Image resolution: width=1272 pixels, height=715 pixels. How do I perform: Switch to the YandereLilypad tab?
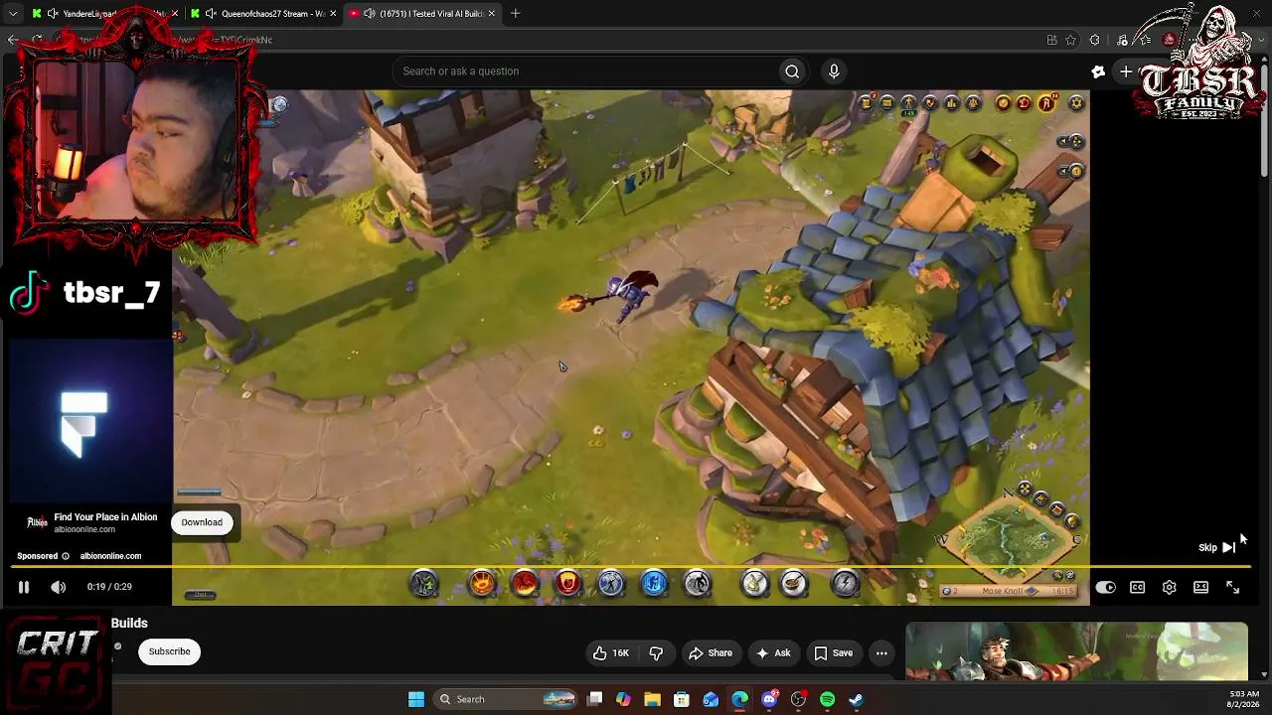point(103,14)
